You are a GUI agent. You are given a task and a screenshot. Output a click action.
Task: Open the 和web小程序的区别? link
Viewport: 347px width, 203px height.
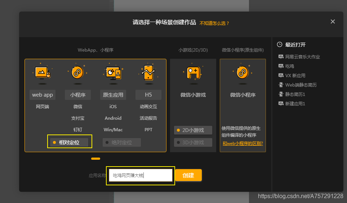(243, 143)
